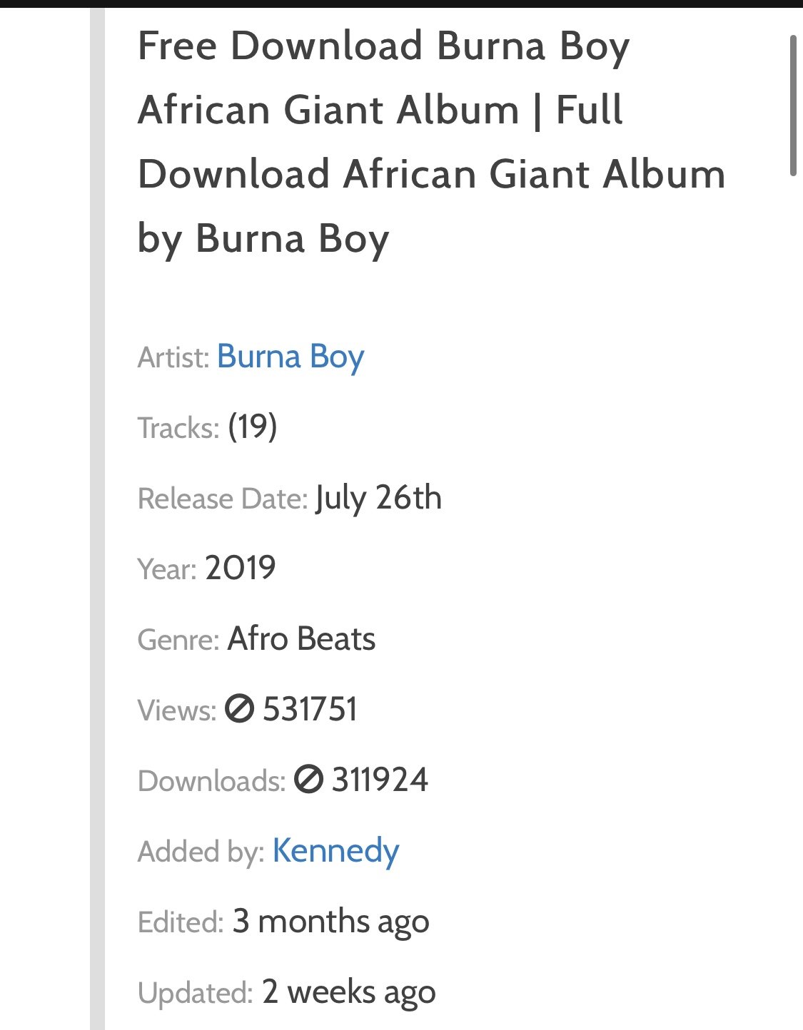803x1030 pixels.
Task: Click the 'Artist:' label
Action: click(173, 357)
